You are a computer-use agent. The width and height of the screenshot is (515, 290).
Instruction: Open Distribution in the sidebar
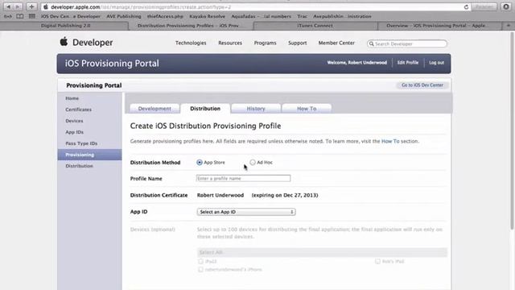79,166
